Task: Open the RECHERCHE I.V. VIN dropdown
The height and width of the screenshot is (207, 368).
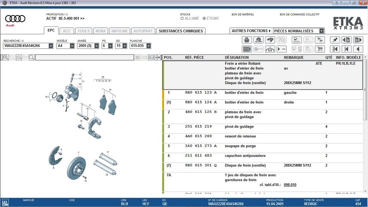Action: [x=51, y=46]
